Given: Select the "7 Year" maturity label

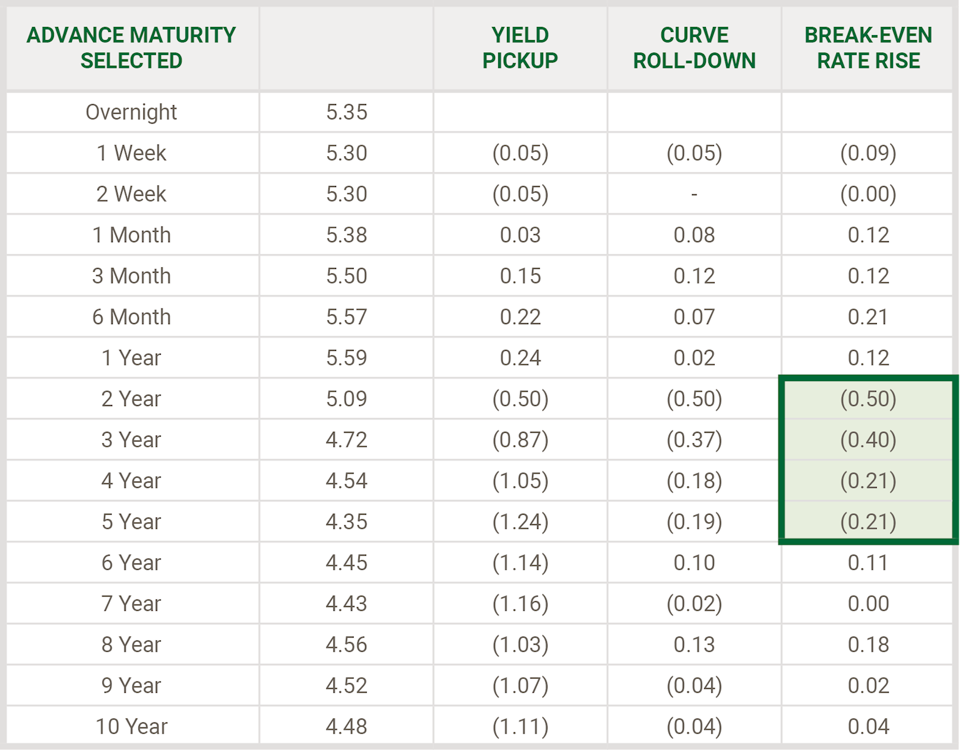Looking at the screenshot, I should coord(131,604).
